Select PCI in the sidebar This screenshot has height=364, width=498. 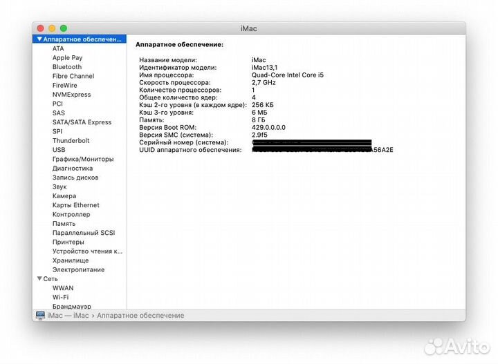[57, 104]
